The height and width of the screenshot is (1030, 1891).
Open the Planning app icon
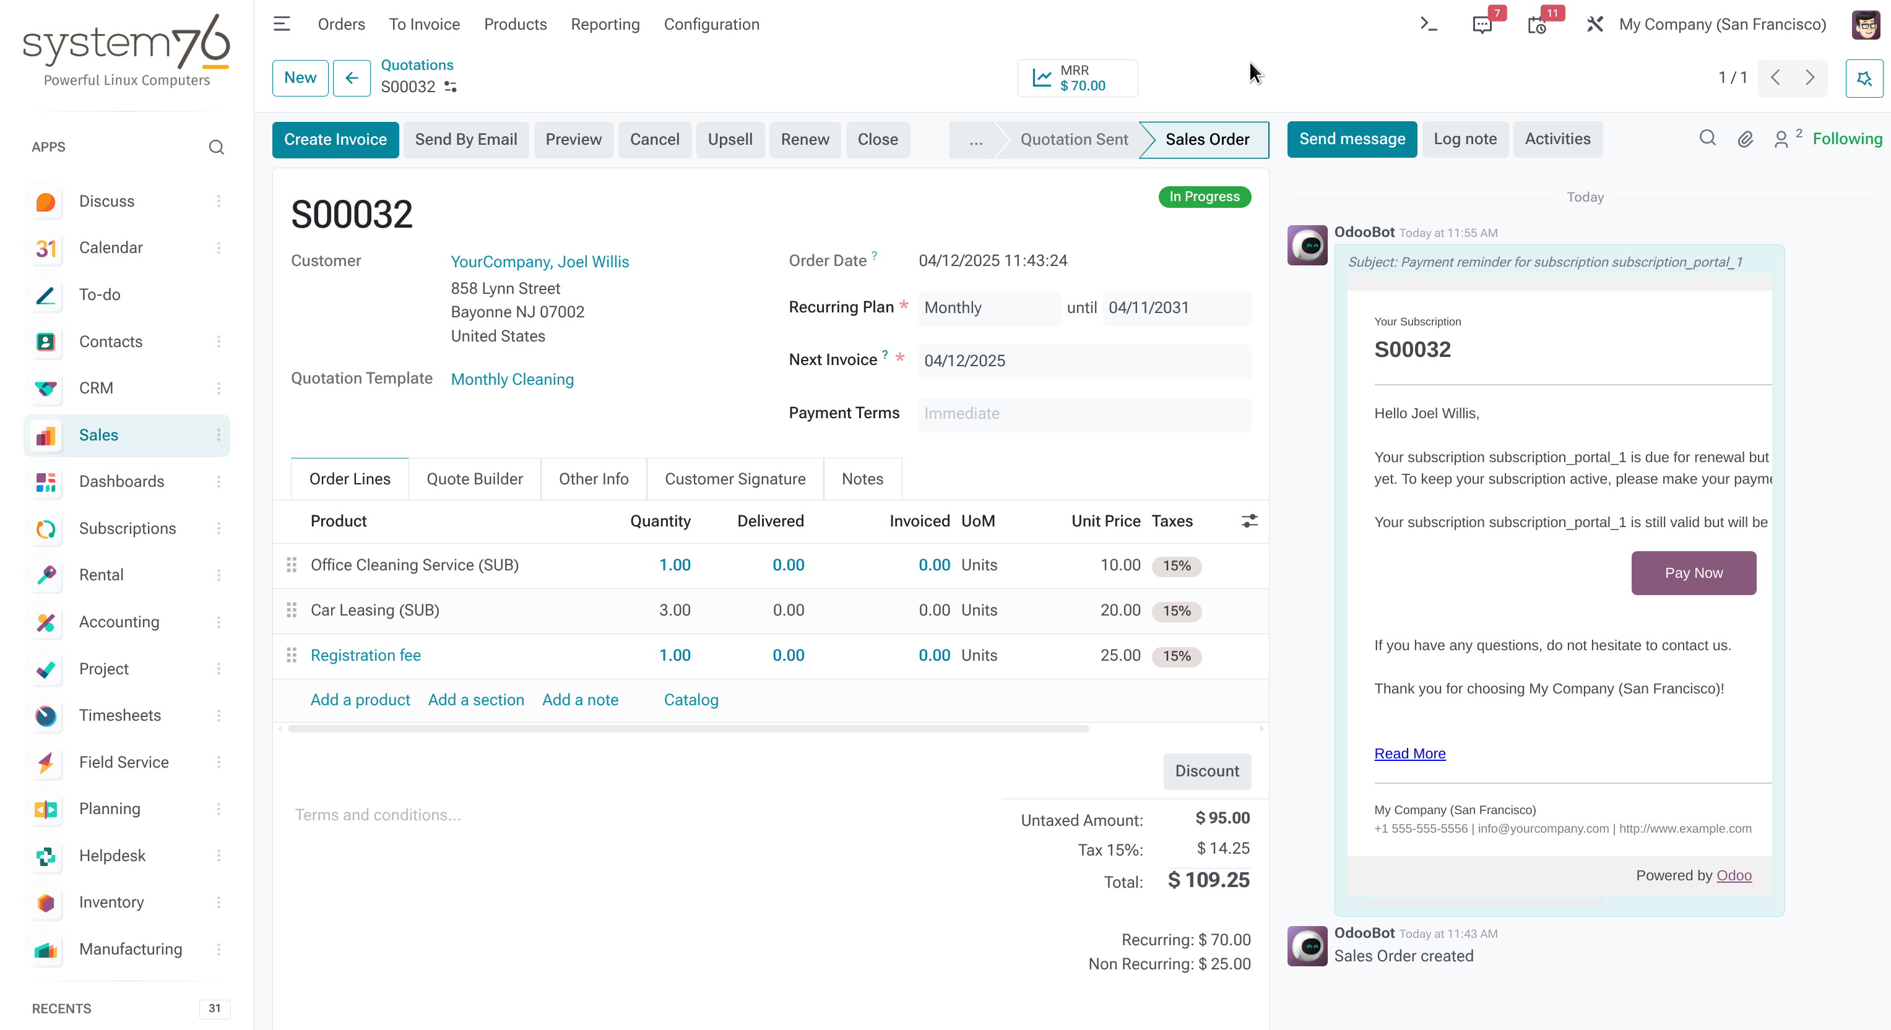point(46,809)
